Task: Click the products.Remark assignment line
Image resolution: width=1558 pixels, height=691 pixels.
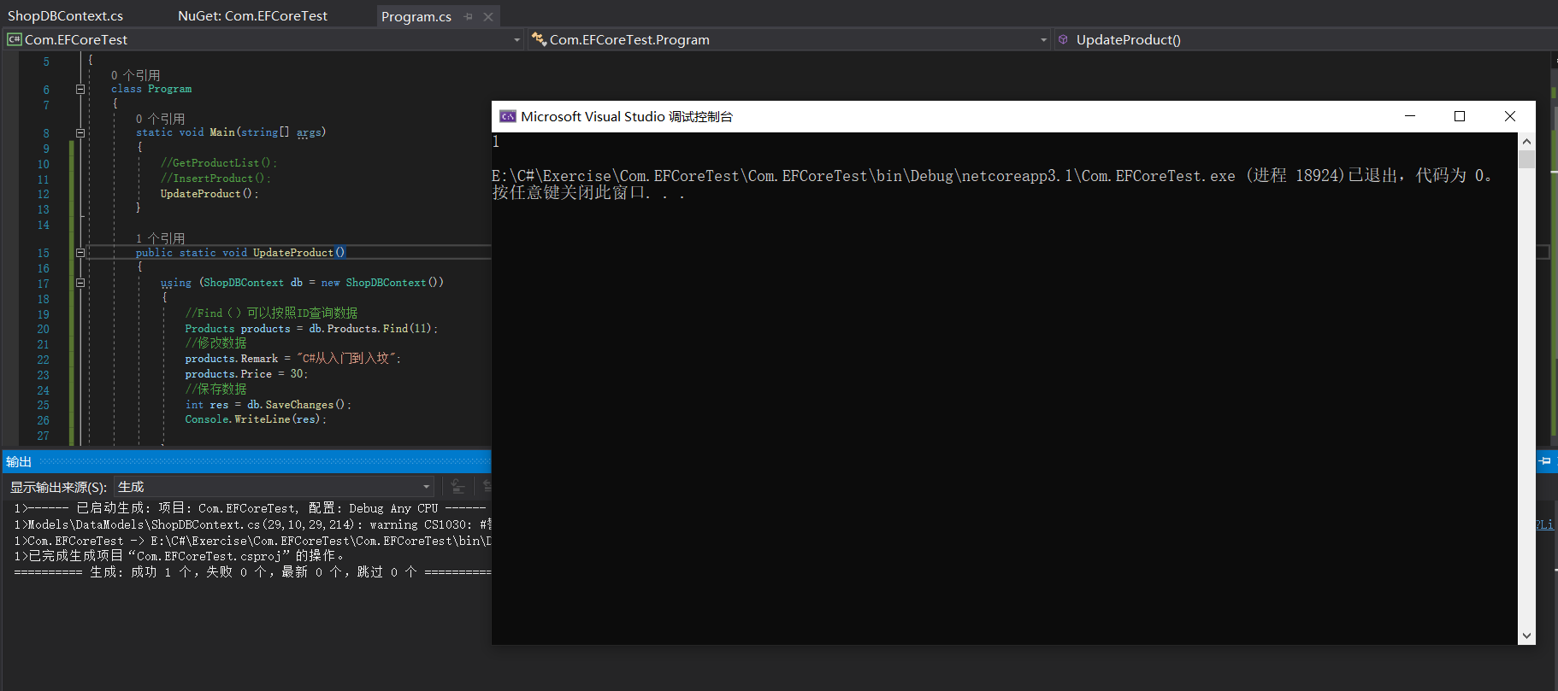Action: click(x=292, y=359)
